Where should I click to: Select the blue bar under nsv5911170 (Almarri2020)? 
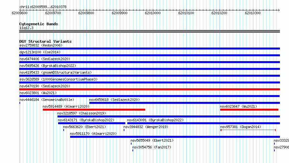[x=175, y=137]
